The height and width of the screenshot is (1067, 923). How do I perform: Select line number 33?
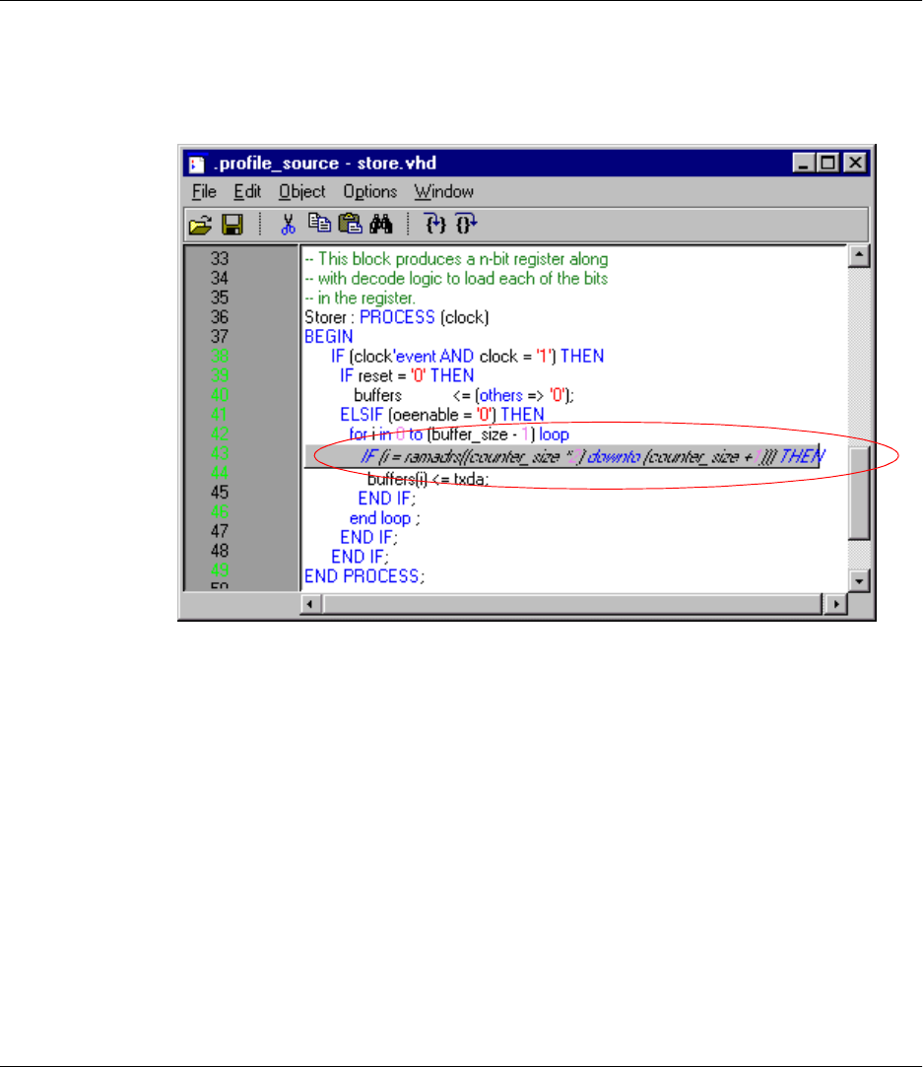220,259
